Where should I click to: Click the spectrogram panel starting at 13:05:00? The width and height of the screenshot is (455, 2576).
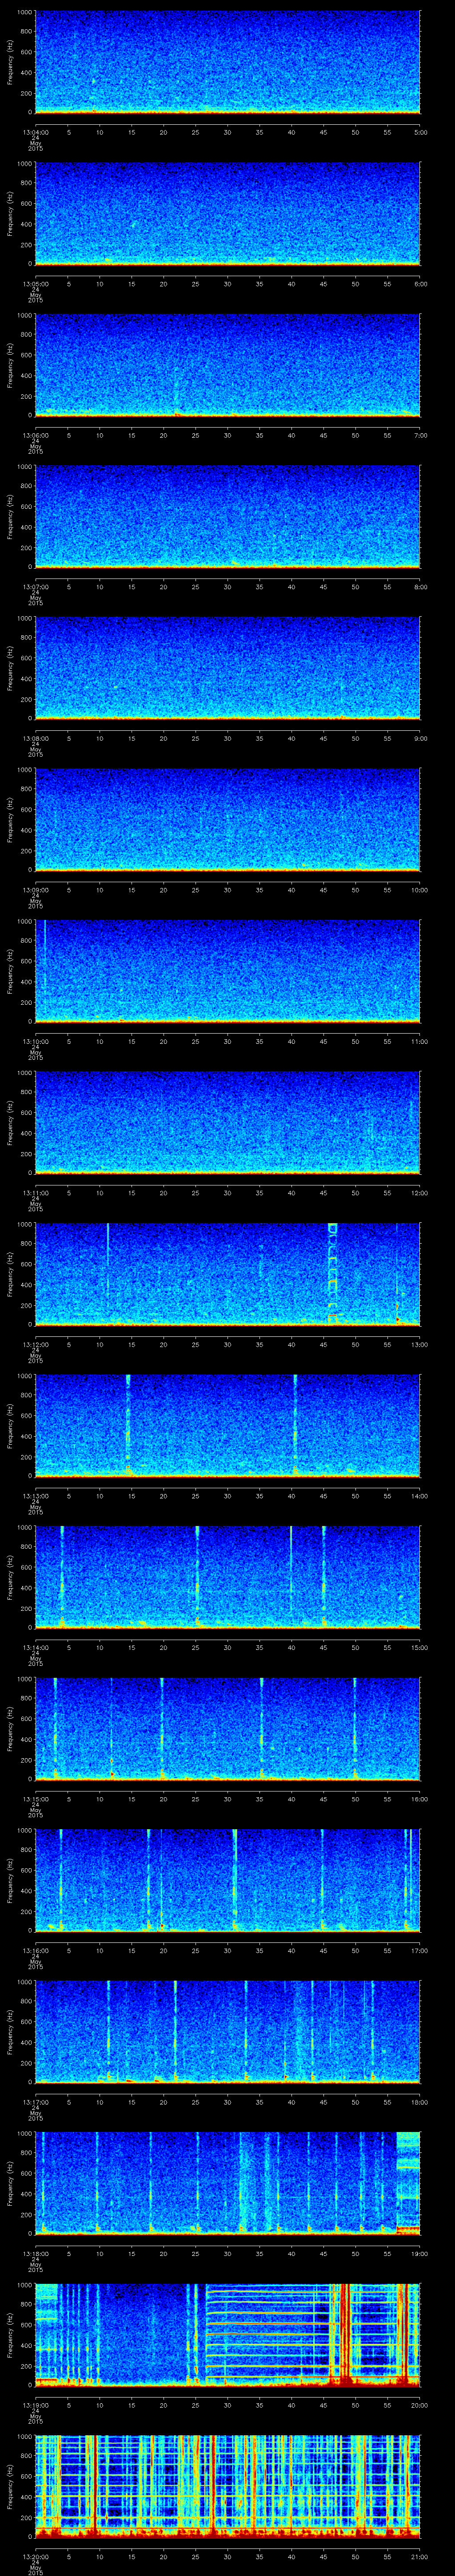click(x=228, y=214)
